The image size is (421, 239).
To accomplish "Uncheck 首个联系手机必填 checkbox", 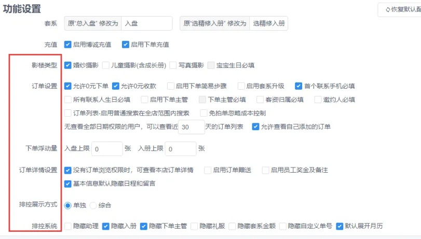I will point(298,86).
